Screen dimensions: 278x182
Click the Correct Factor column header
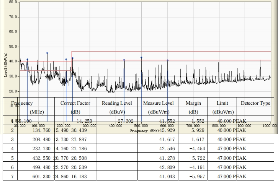[75, 107]
